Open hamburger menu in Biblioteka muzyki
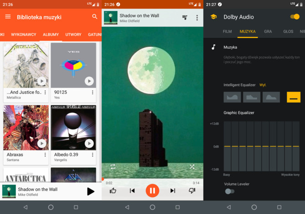 [8, 16]
